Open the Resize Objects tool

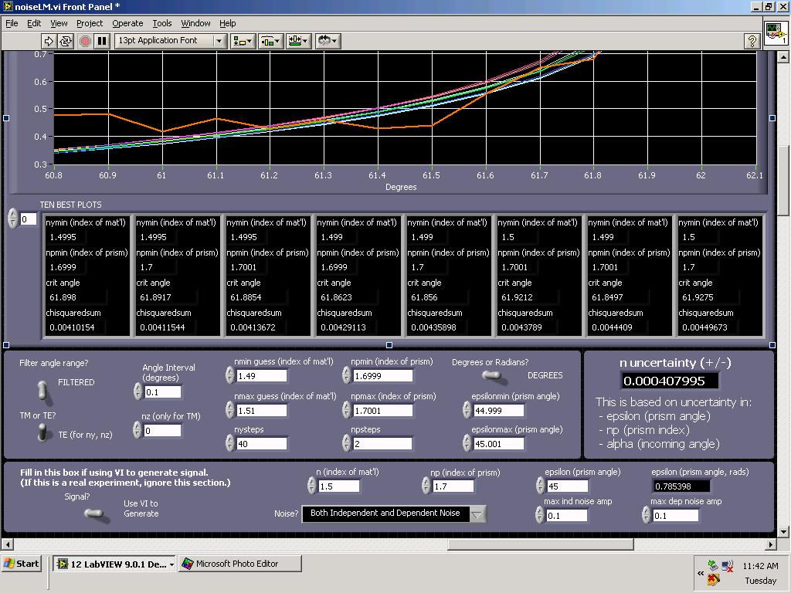(x=297, y=41)
